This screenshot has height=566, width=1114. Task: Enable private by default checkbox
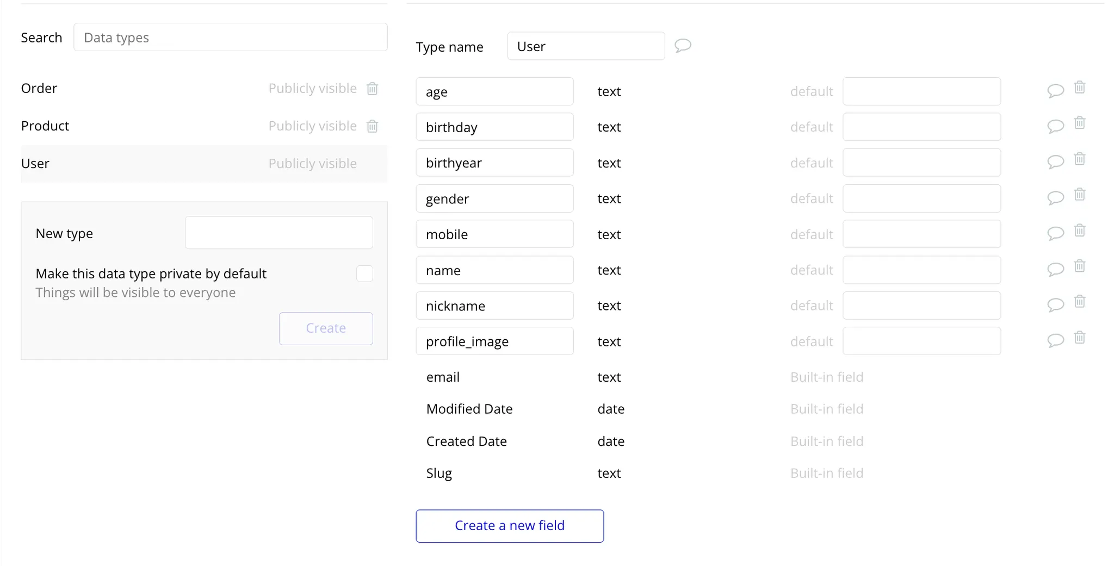point(364,273)
